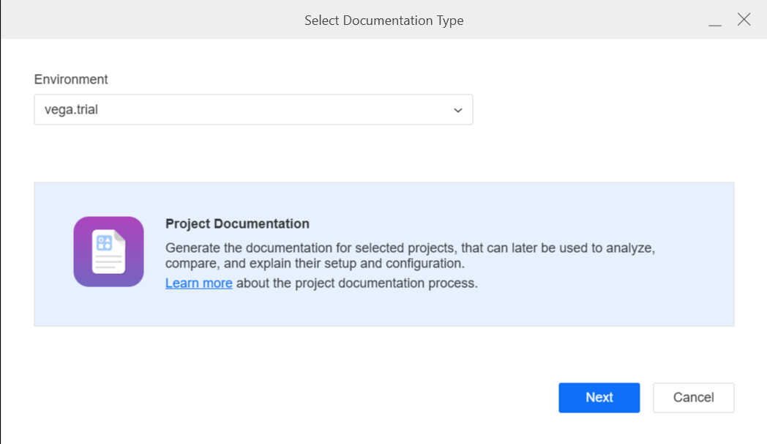Click the 'about the project documentation process' text
This screenshot has width=767, height=444.
(x=356, y=283)
